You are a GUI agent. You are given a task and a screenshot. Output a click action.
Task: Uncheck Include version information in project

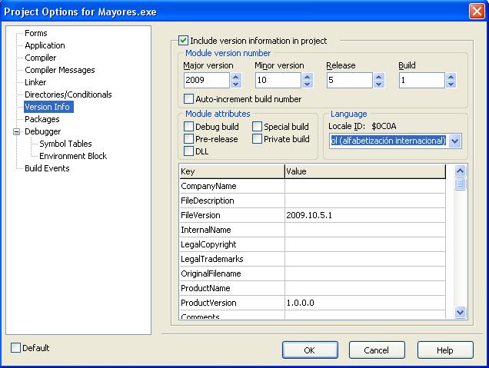point(183,41)
